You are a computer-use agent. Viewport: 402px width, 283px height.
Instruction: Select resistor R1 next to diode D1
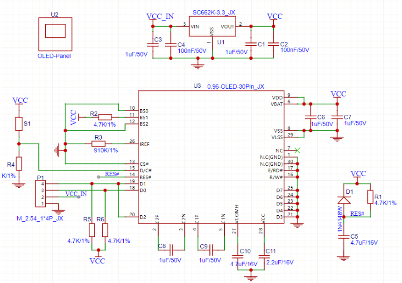click(x=371, y=197)
